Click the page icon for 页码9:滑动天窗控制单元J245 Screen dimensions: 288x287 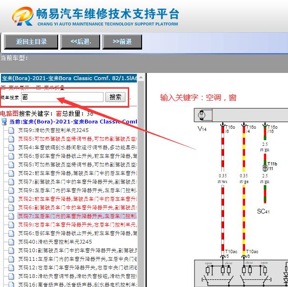click(11, 131)
